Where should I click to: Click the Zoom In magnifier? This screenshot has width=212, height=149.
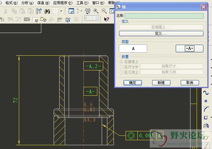(96, 11)
